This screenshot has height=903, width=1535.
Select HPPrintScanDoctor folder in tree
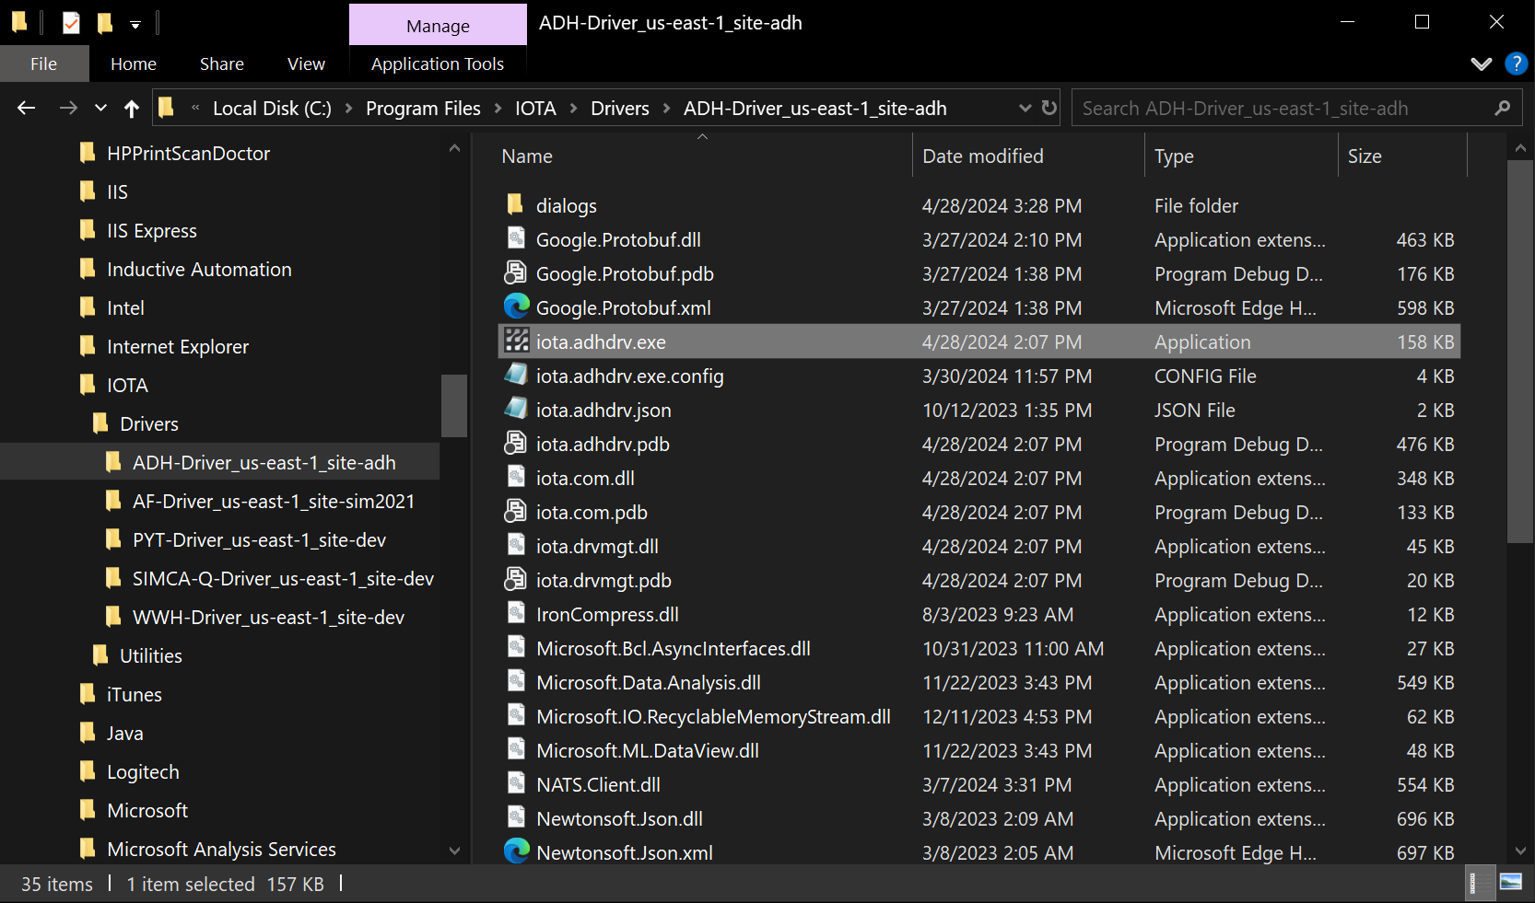click(x=188, y=153)
